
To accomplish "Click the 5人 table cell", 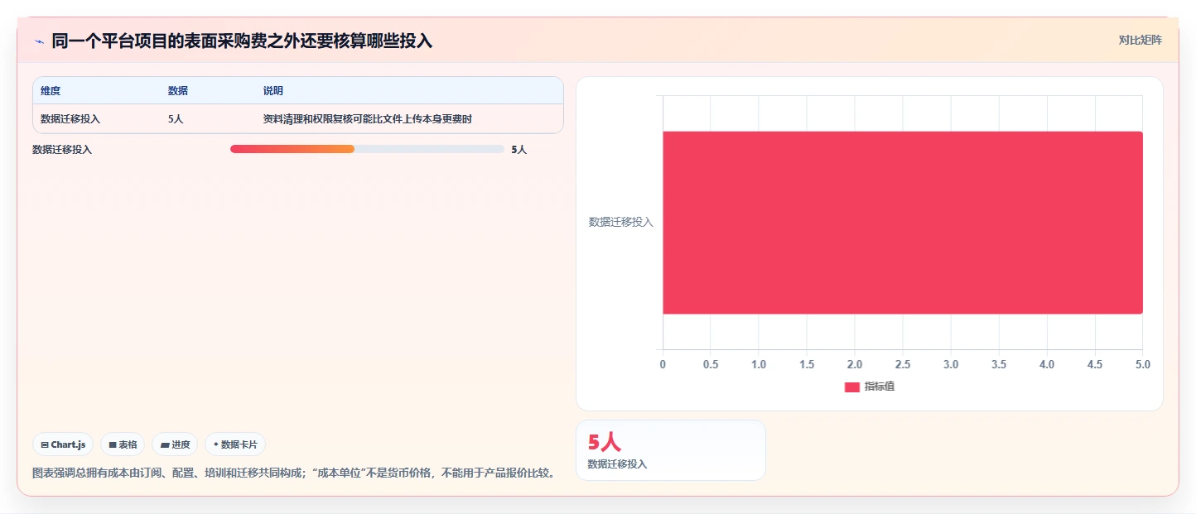I will click(176, 119).
